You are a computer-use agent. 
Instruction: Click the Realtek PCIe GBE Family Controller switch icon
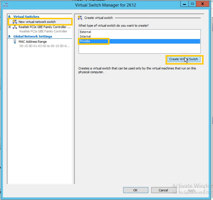[x=15, y=27]
